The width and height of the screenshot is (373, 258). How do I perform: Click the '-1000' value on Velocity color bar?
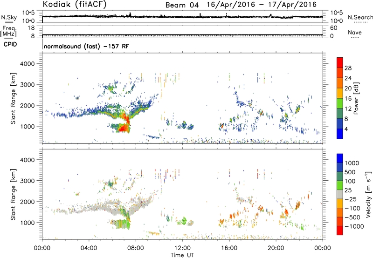tap(354, 226)
